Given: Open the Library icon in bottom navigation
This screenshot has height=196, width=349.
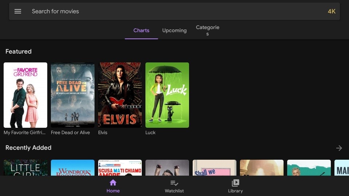Looking at the screenshot, I should [x=235, y=183].
